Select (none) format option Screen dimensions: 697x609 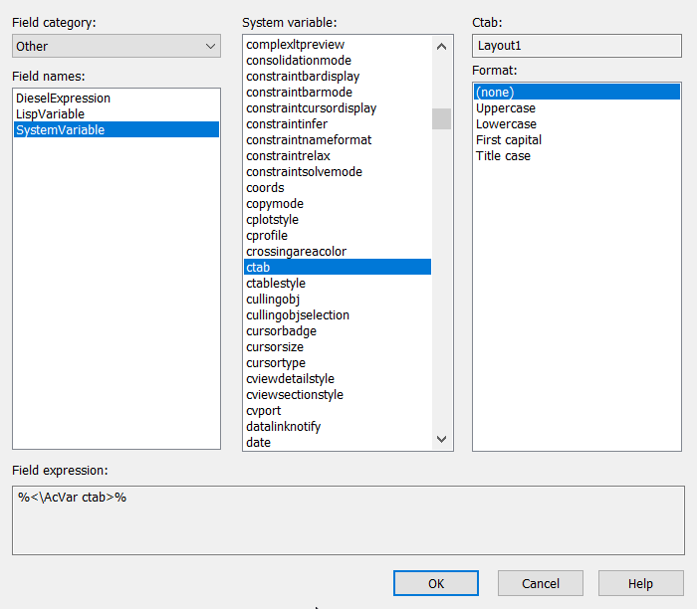point(577,92)
